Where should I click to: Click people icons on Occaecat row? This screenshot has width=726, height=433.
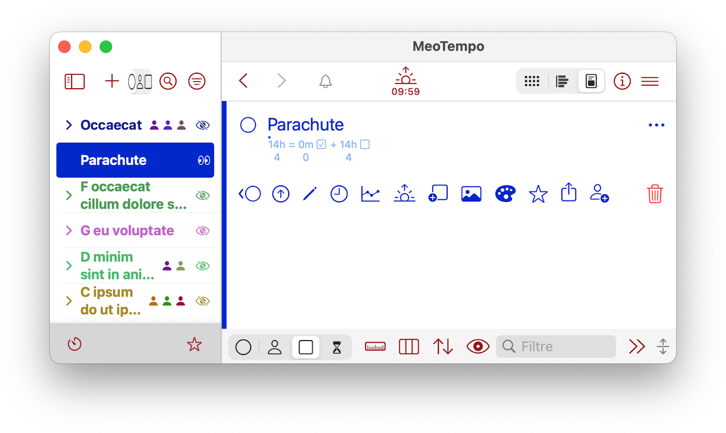click(168, 125)
